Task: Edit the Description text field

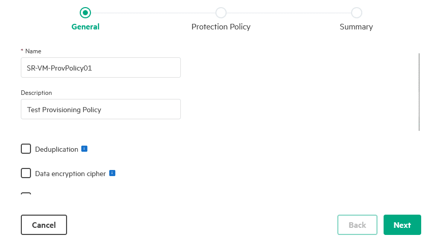Action: (x=101, y=109)
